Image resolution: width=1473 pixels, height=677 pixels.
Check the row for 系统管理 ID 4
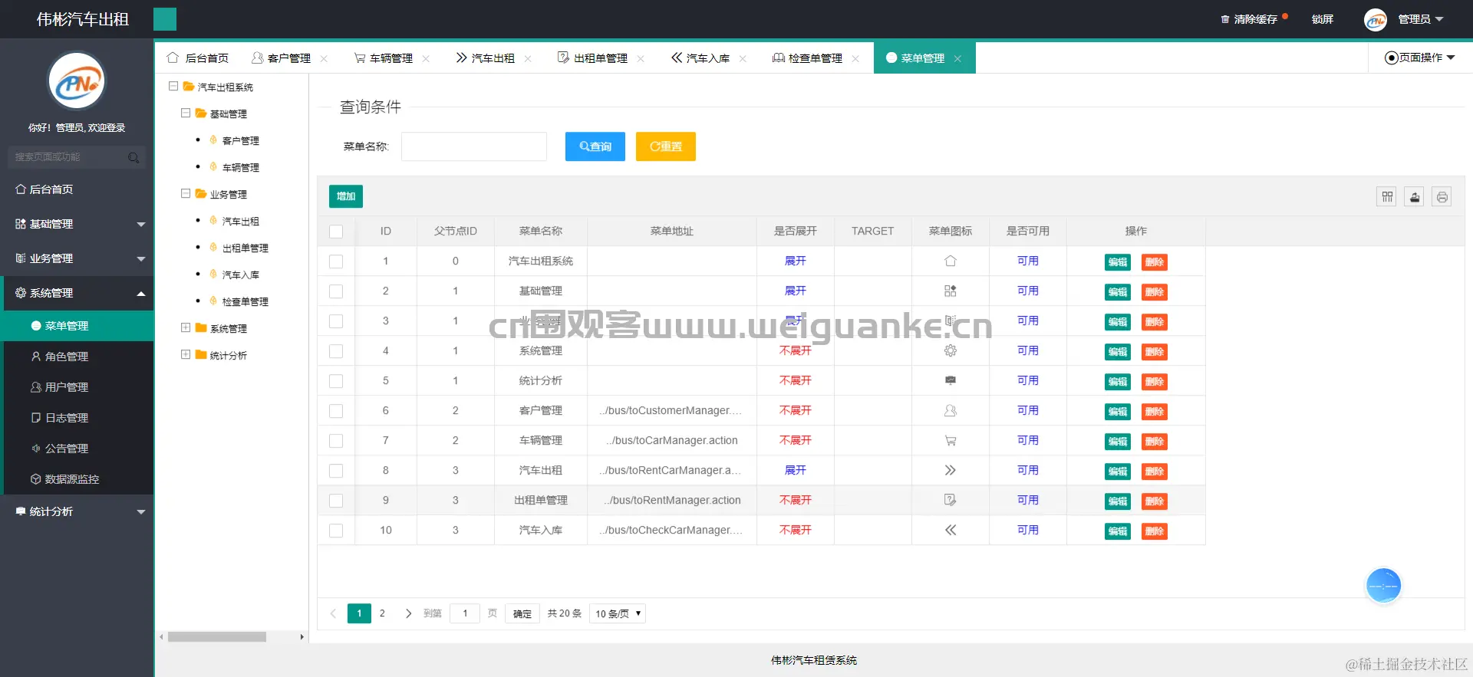336,351
